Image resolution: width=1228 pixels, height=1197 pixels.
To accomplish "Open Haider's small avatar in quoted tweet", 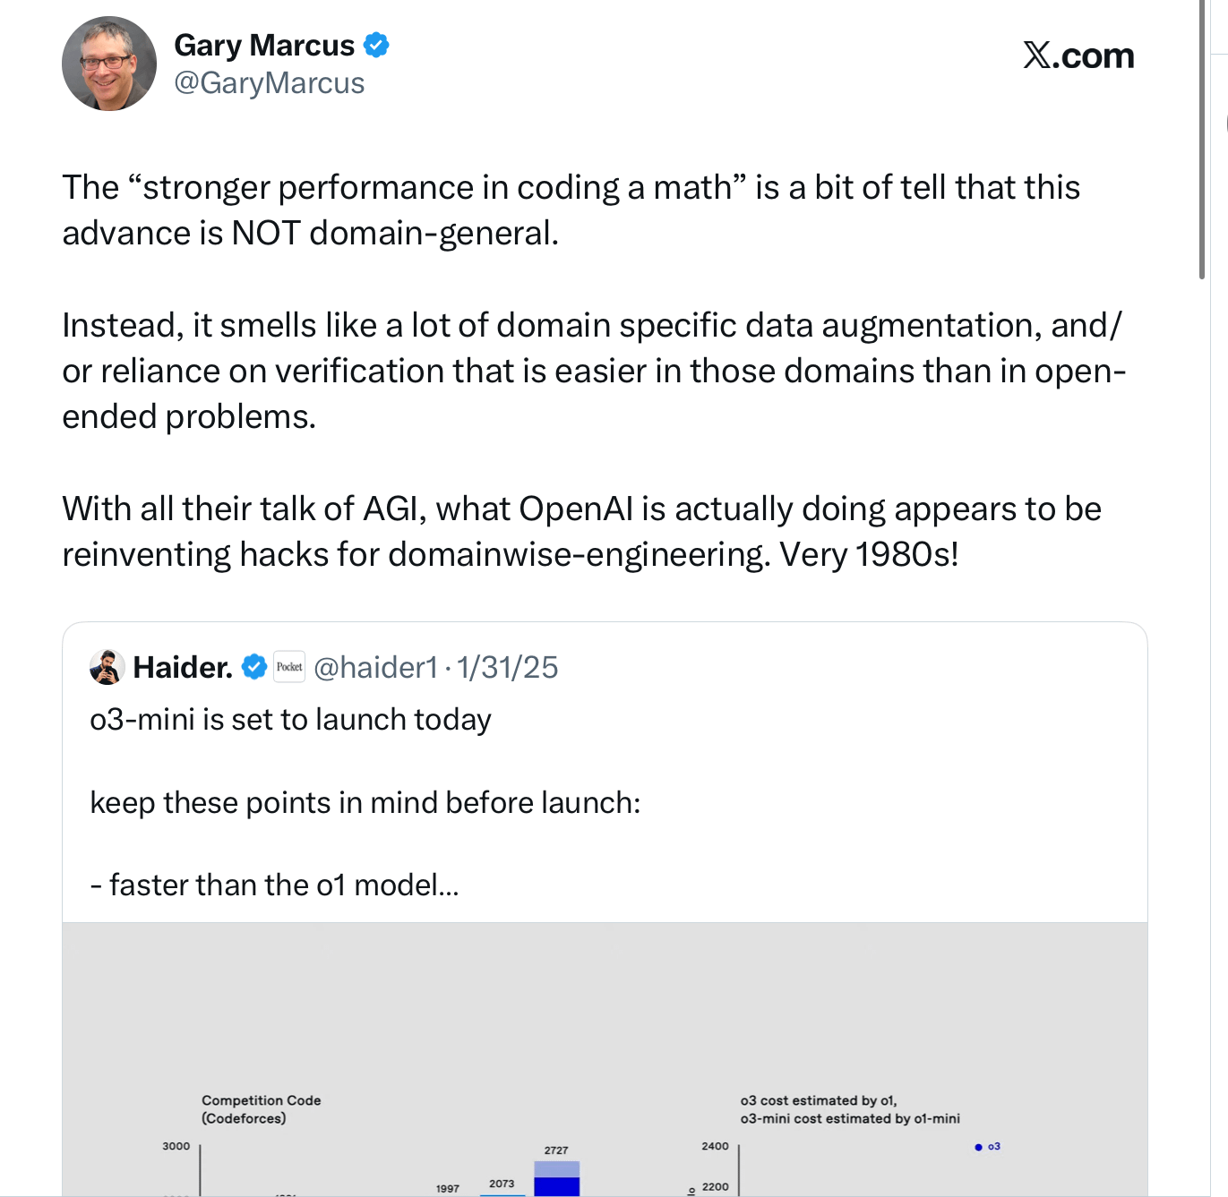I will pos(107,667).
